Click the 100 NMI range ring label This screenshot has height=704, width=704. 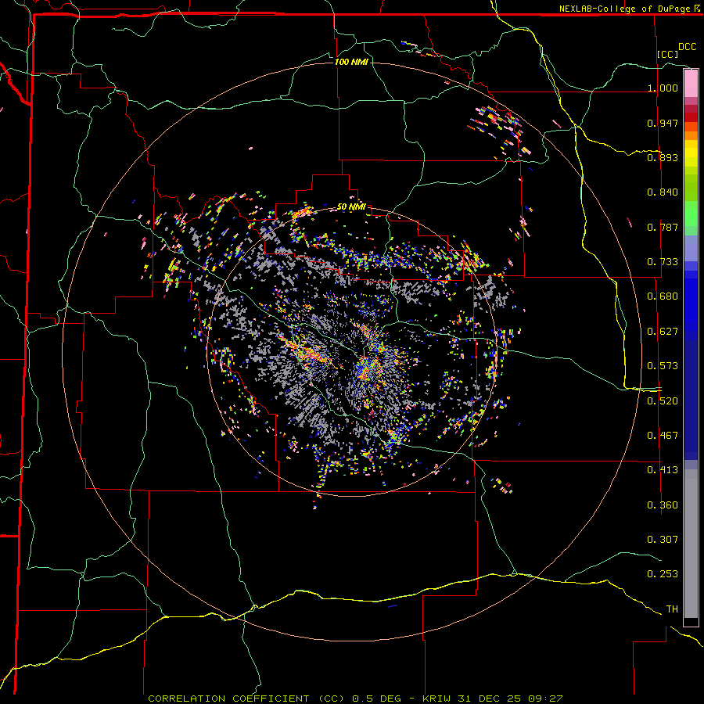pyautogui.click(x=351, y=62)
